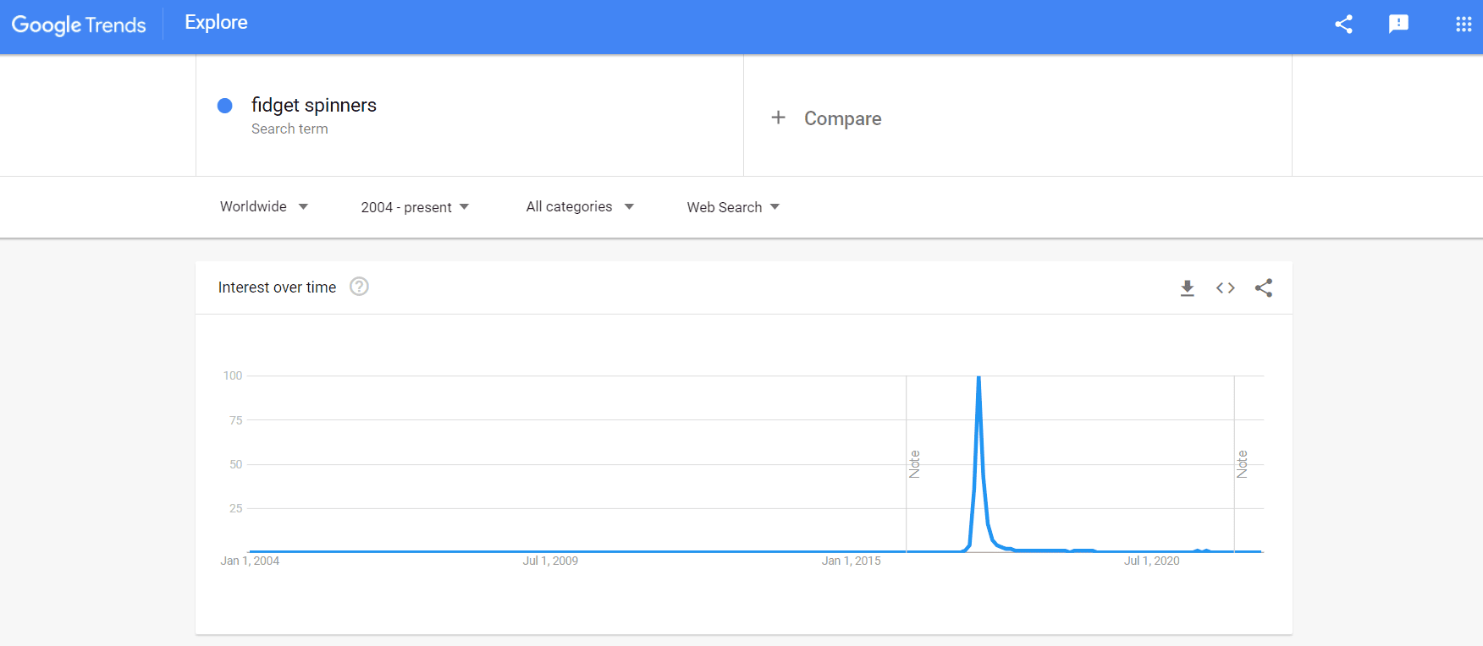Select the Explore header item
Screen dimensions: 1483x646
click(x=216, y=23)
